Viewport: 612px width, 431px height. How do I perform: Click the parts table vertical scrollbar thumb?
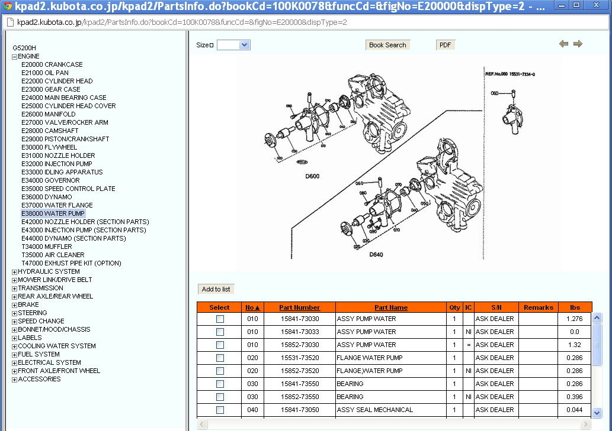click(597, 345)
